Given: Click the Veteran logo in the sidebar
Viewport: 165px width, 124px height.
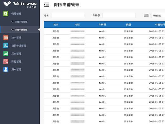Looking at the screenshot, I should pyautogui.click(x=20, y=4).
